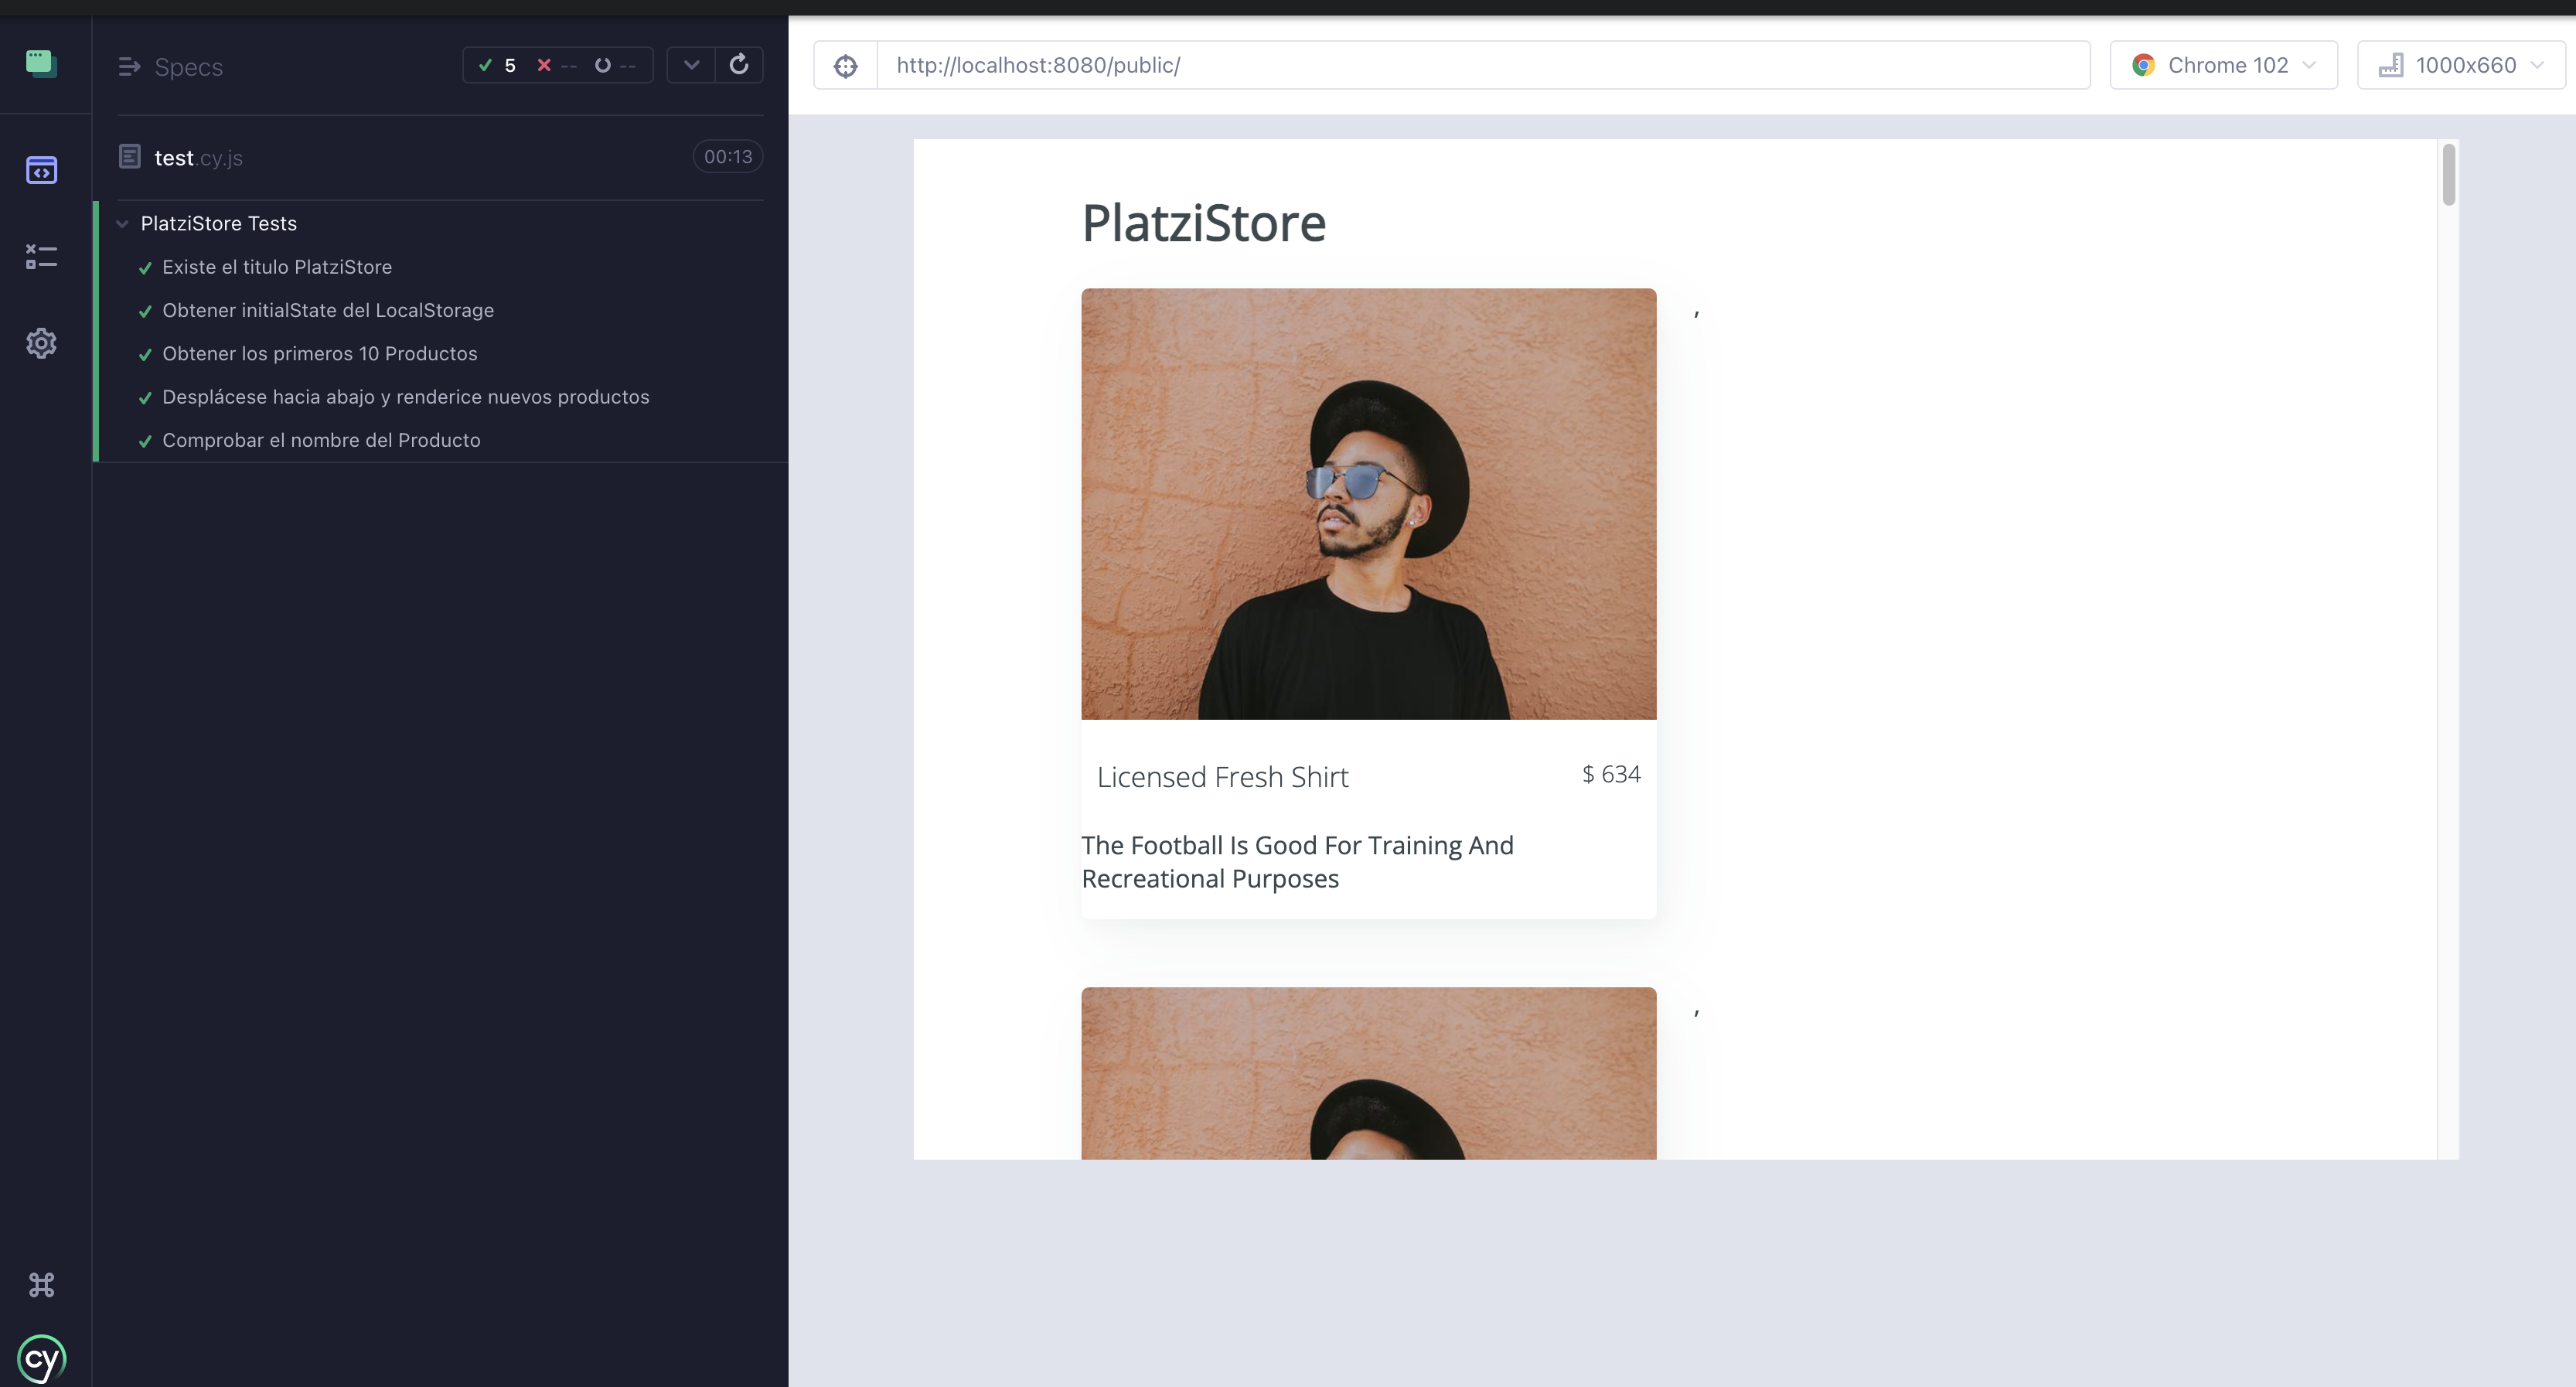This screenshot has height=1387, width=2576.
Task: Click the Licensed Fresh Shirt product image
Action: coord(1368,504)
